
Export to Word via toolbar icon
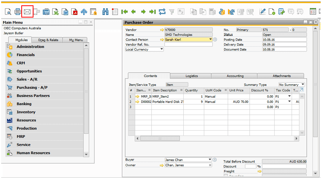click(x=65, y=12)
